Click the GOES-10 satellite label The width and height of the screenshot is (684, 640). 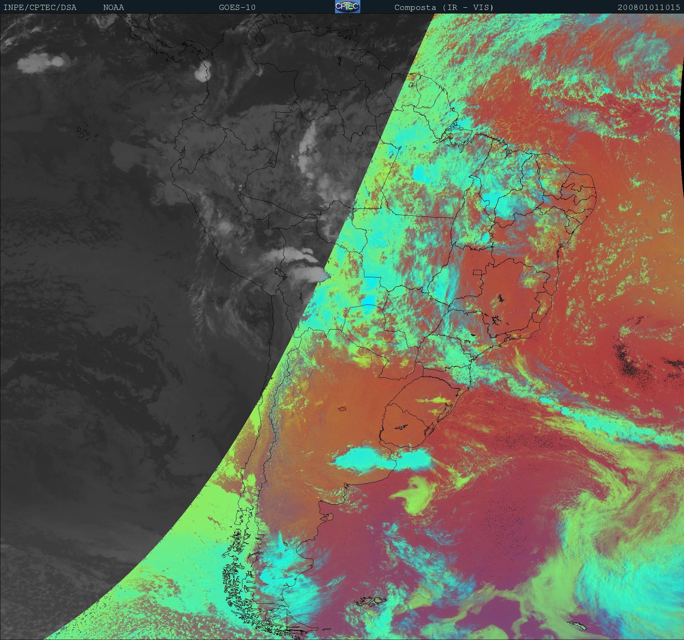tap(237, 7)
